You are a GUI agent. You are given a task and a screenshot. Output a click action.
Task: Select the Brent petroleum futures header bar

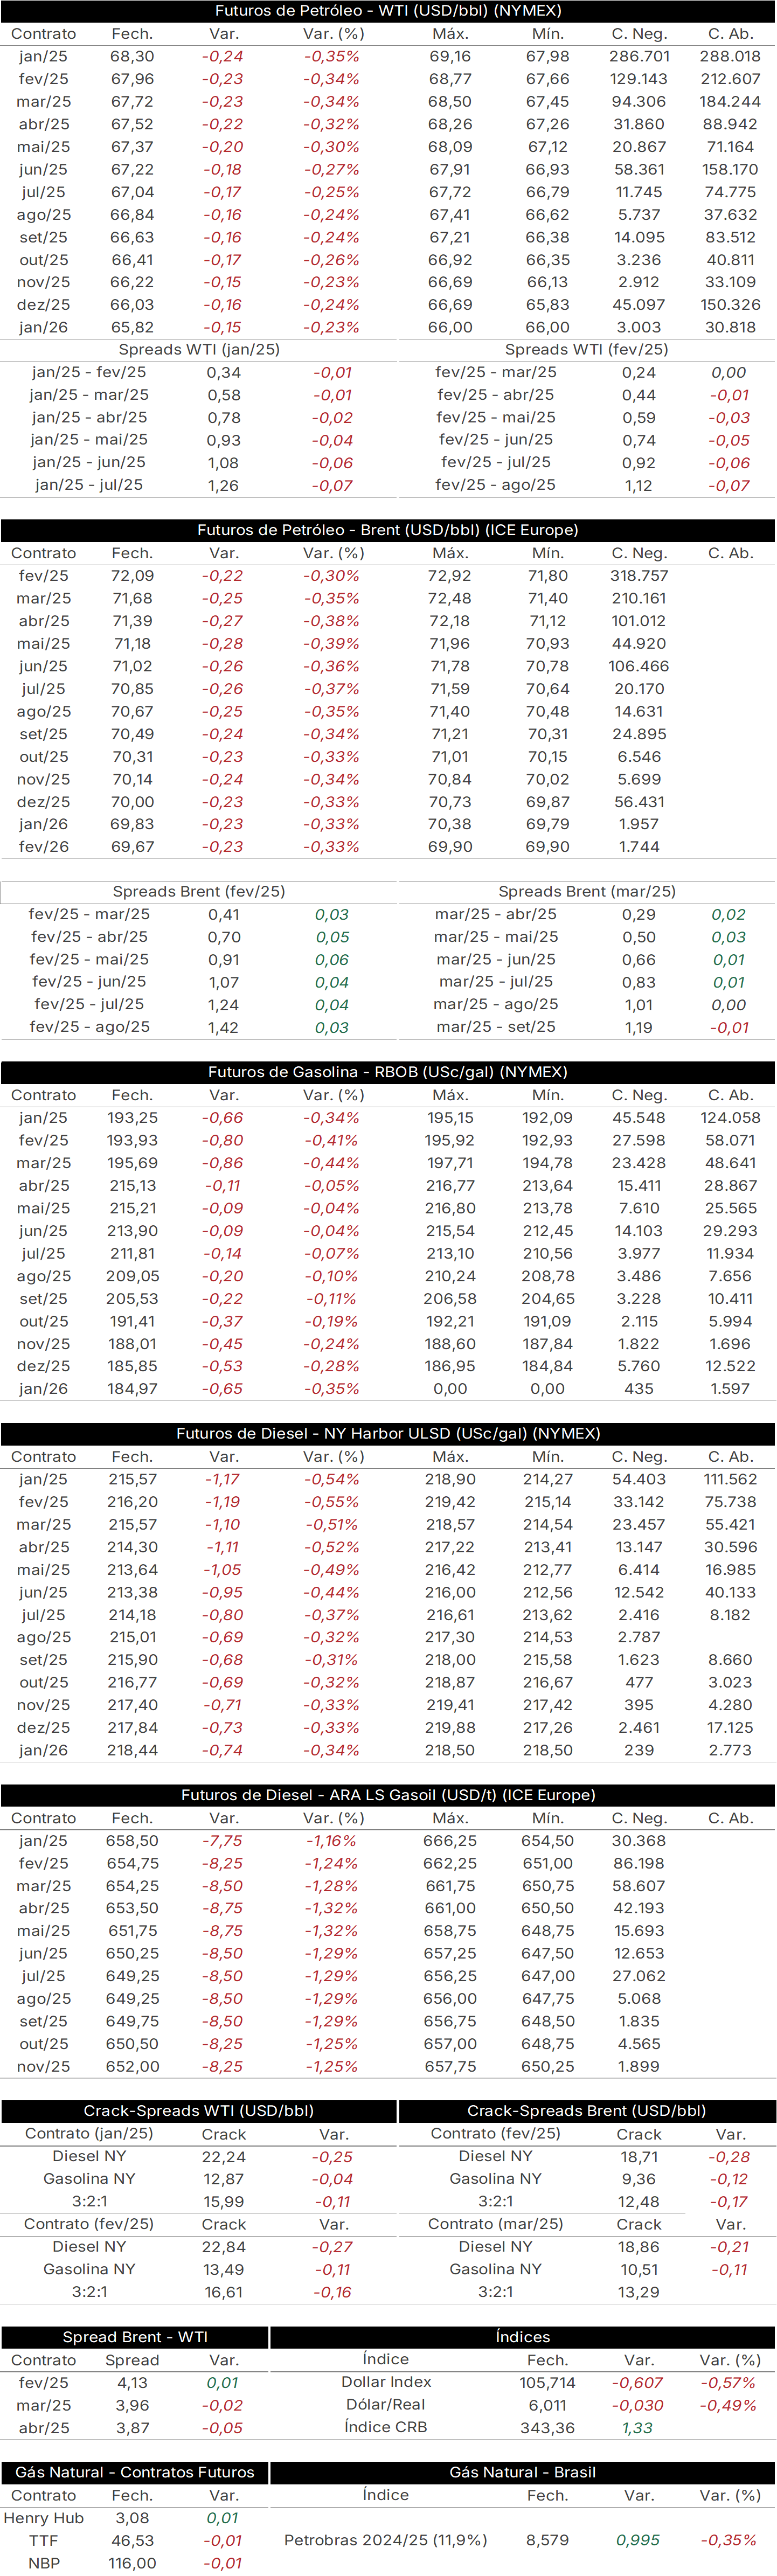(x=388, y=530)
